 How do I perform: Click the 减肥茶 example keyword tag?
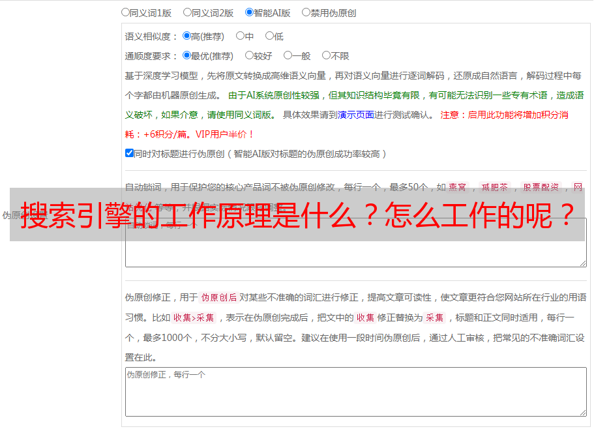[494, 187]
